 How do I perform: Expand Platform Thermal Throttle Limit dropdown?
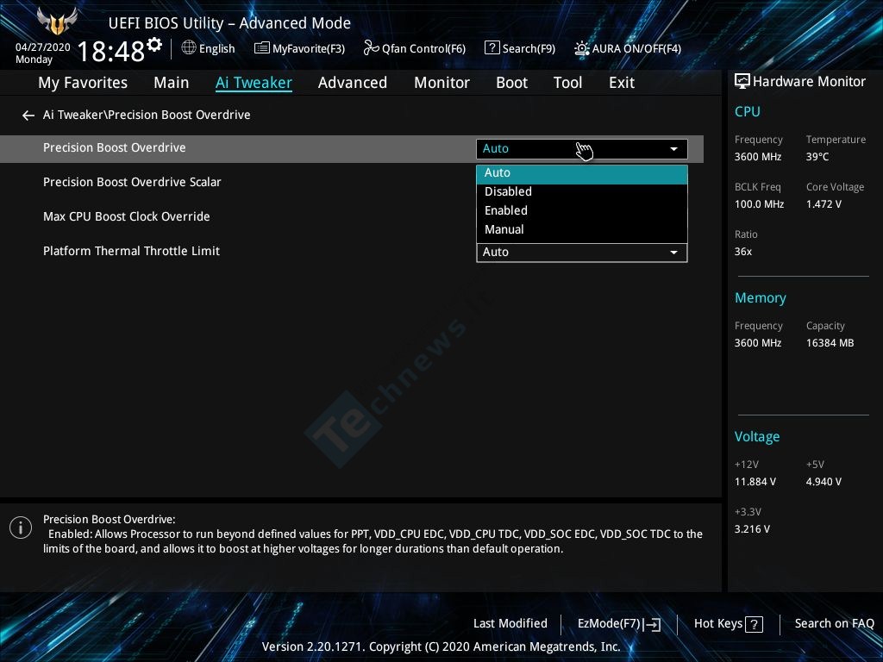pos(582,253)
